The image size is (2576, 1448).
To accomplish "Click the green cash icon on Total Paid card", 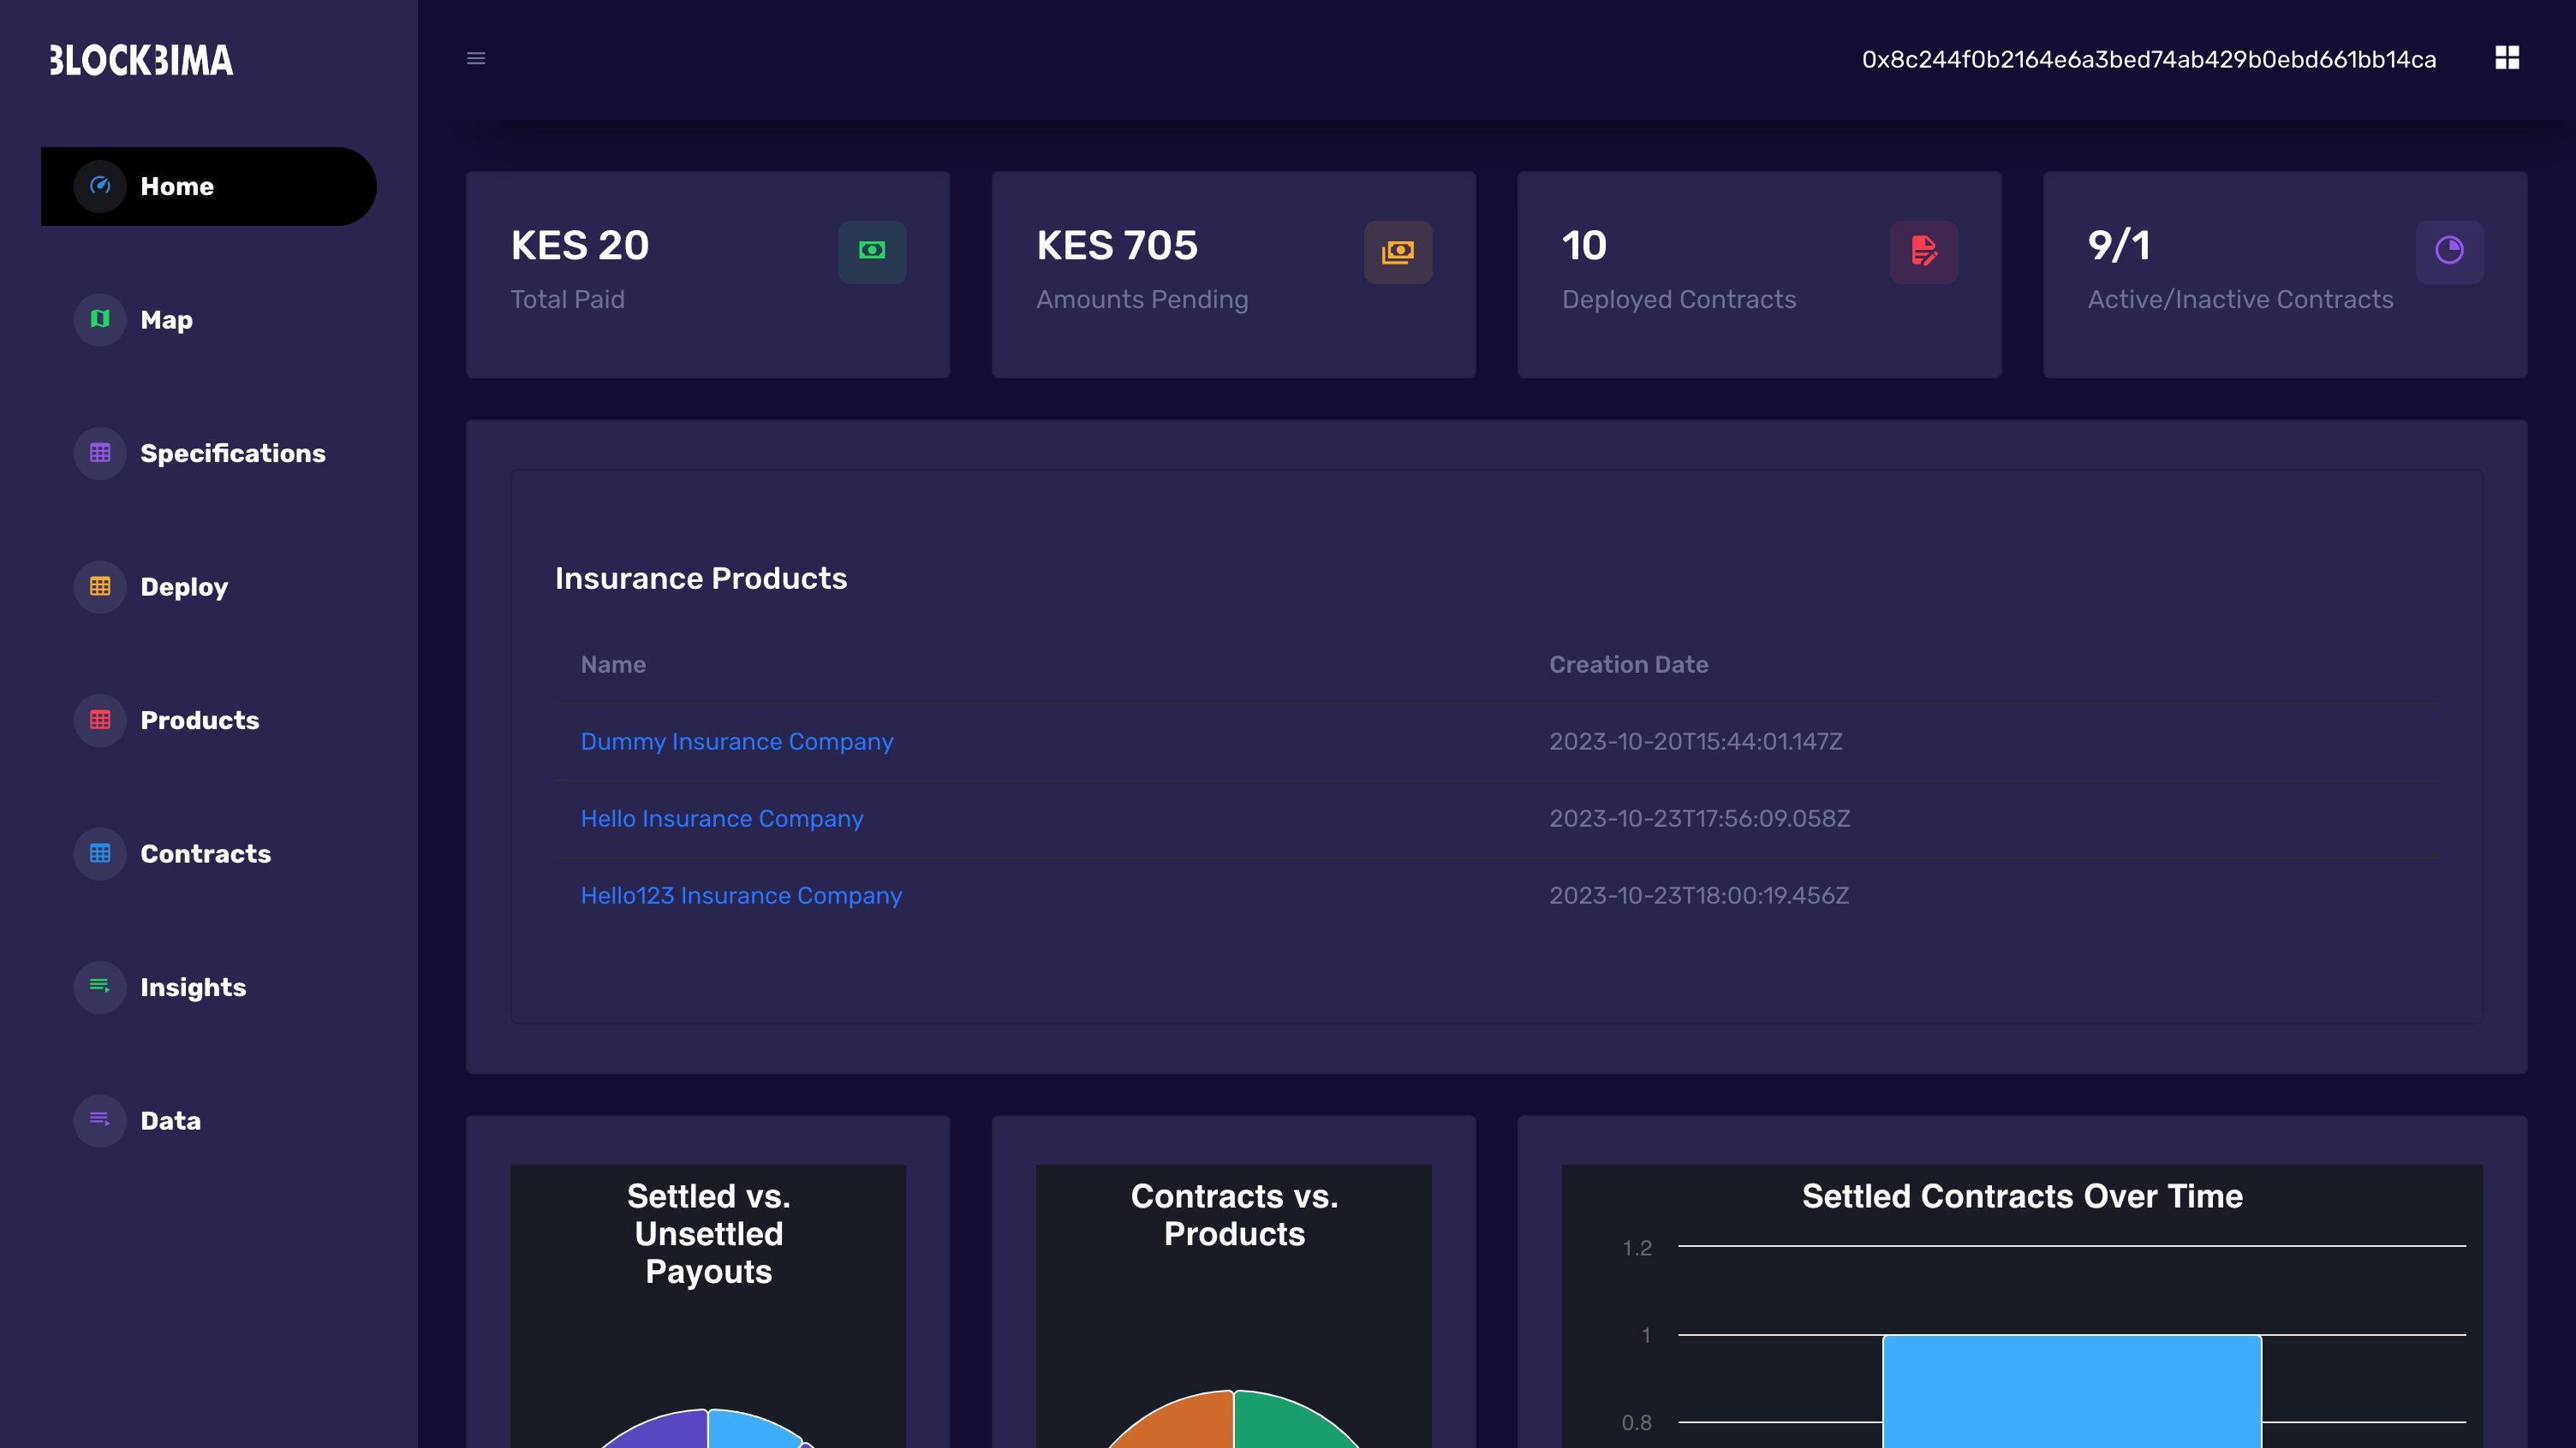I will [872, 251].
